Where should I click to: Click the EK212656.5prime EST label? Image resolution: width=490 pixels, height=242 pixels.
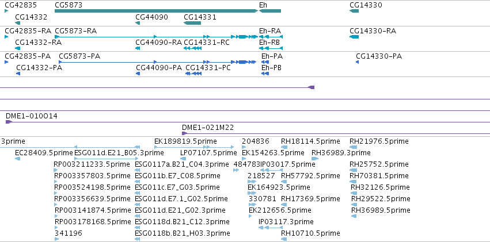(280, 210)
